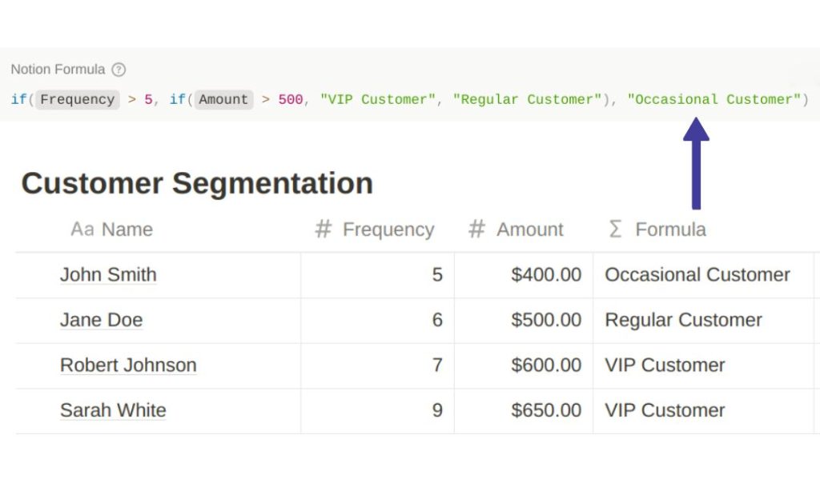Viewport: 820px width, 491px height.
Task: Select the Frequency property pill in the formula
Action: point(77,99)
